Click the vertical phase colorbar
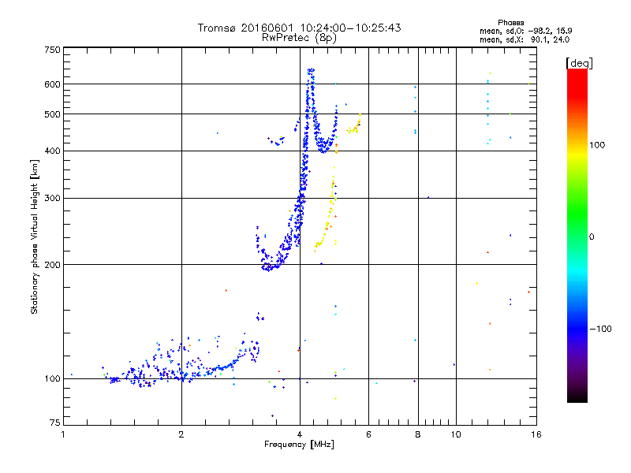The width and height of the screenshot is (631, 473). pos(577,236)
